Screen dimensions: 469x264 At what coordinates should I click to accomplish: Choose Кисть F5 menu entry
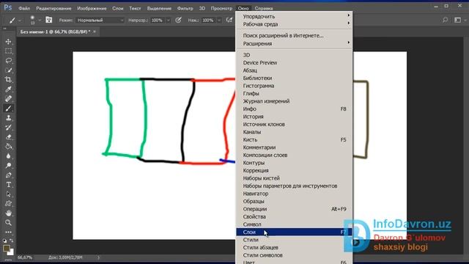(295, 139)
